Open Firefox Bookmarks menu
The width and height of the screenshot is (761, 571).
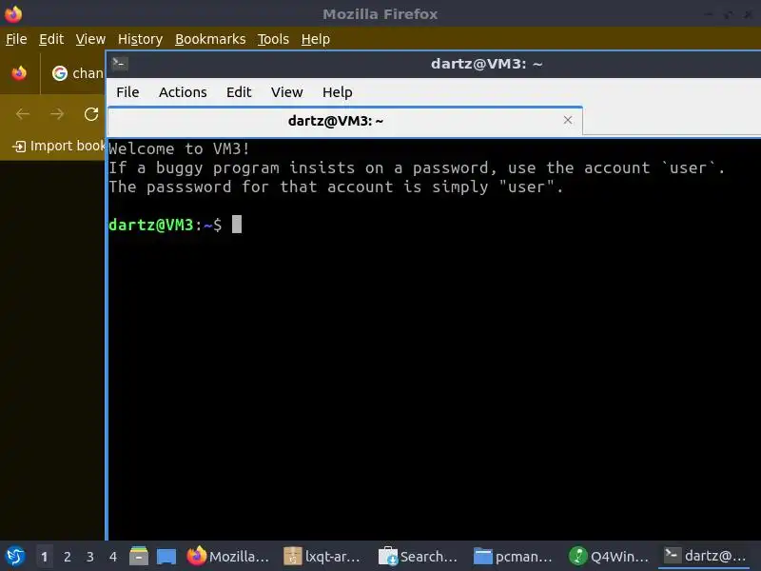210,39
